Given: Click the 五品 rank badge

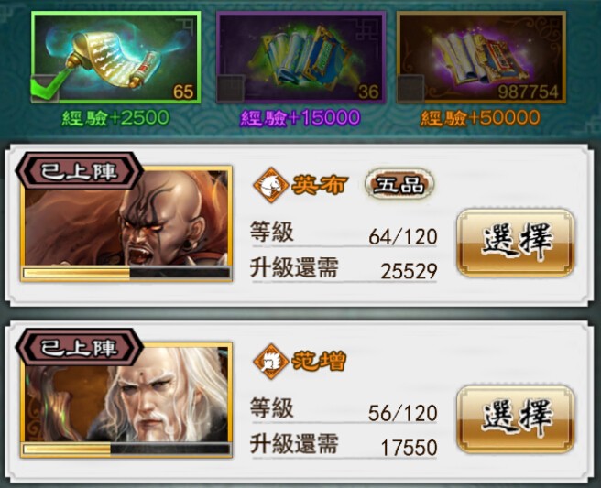Looking at the screenshot, I should 399,185.
